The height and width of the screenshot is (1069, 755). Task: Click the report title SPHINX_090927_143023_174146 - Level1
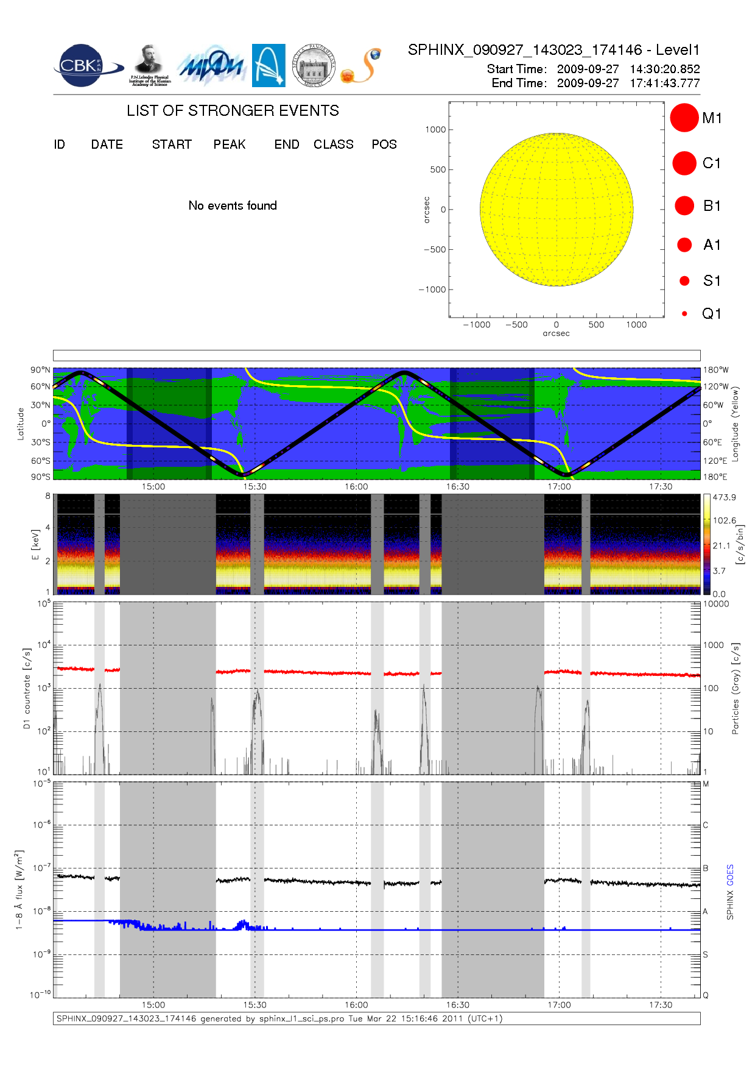553,50
